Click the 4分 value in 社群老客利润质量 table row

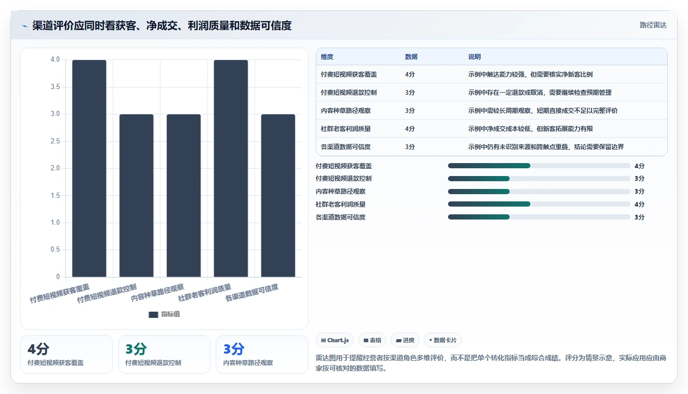click(x=410, y=129)
